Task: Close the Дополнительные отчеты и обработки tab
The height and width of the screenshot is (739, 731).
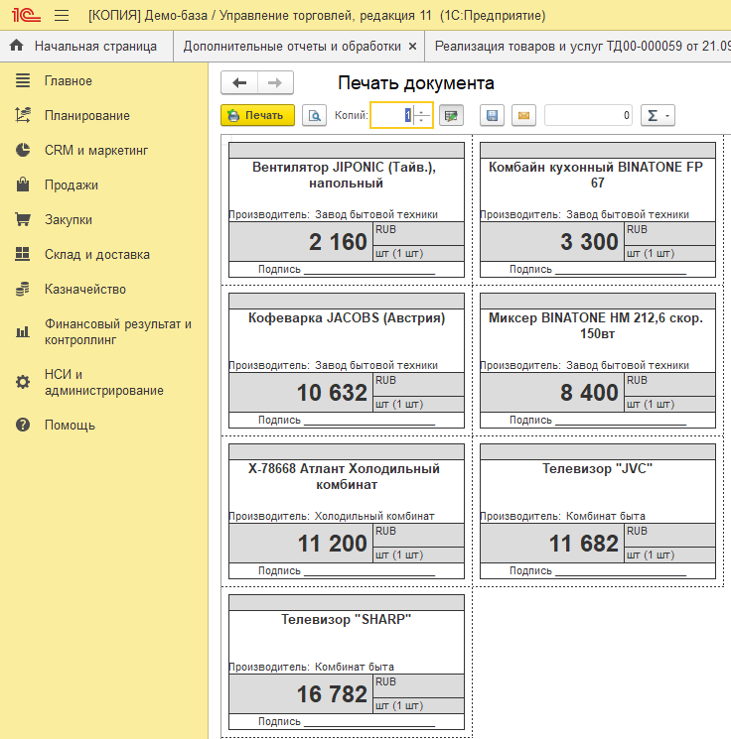Action: click(412, 47)
